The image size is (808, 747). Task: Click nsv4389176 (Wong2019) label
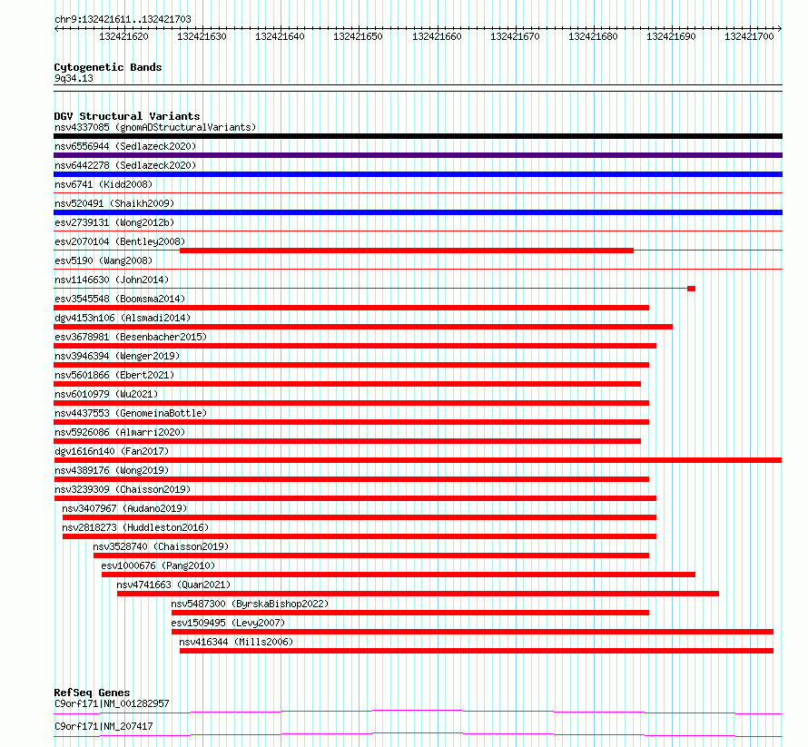click(112, 470)
